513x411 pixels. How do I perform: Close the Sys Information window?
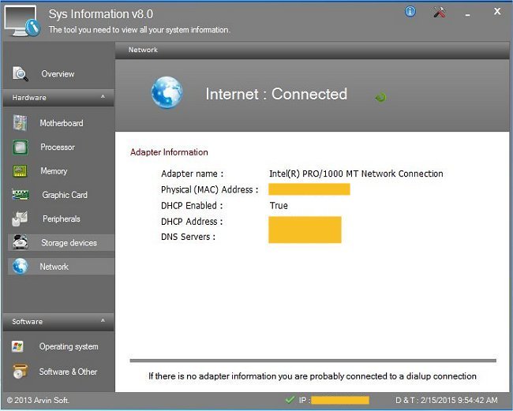click(497, 11)
